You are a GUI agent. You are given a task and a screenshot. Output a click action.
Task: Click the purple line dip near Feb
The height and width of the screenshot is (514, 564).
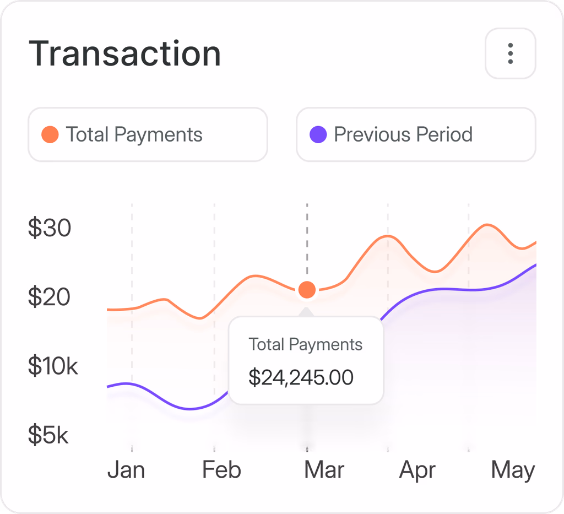click(x=189, y=408)
